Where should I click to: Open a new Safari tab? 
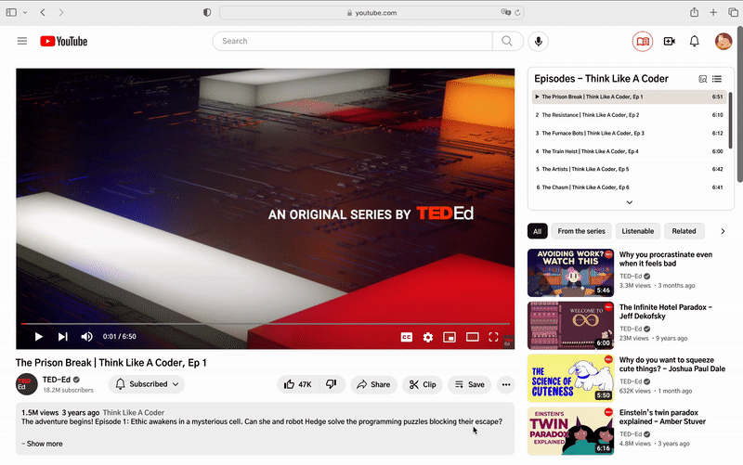pos(713,13)
